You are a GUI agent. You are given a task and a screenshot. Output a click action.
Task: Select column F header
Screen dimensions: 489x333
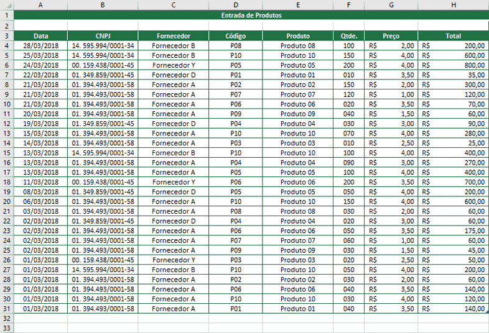pos(348,5)
